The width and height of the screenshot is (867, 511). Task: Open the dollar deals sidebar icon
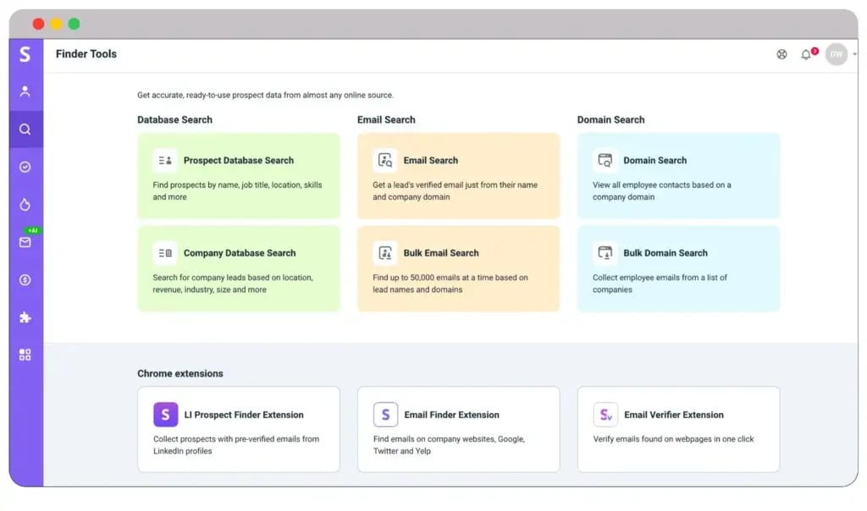point(25,280)
